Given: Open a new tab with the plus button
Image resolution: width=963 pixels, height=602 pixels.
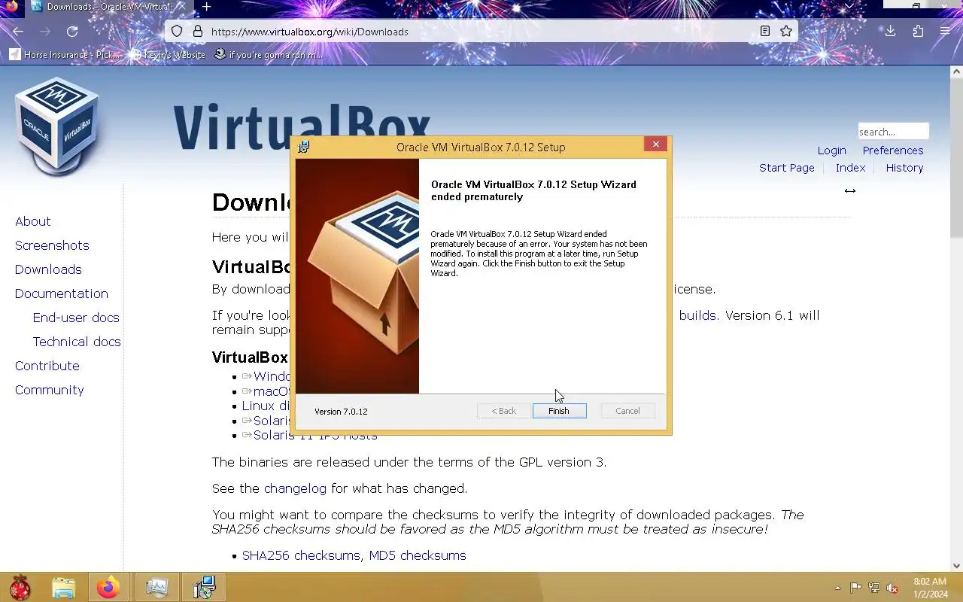Looking at the screenshot, I should 206,7.
